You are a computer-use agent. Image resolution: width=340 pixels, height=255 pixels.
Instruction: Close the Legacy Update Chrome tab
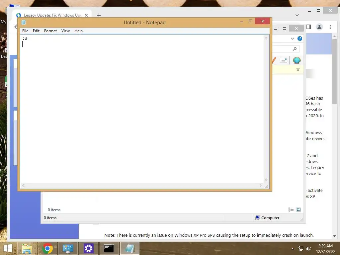86,15
